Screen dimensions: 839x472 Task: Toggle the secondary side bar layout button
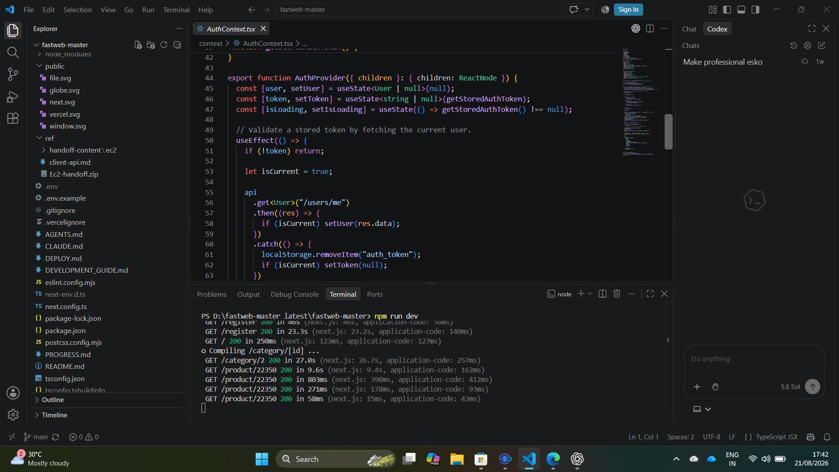[756, 10]
